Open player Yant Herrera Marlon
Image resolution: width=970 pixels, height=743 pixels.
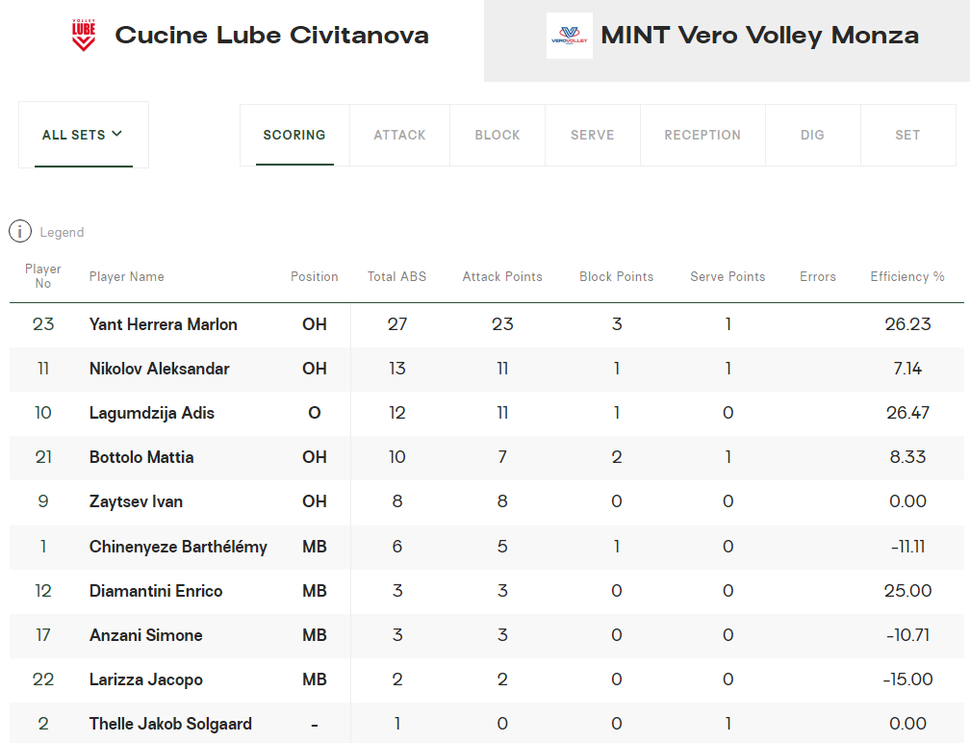(163, 324)
